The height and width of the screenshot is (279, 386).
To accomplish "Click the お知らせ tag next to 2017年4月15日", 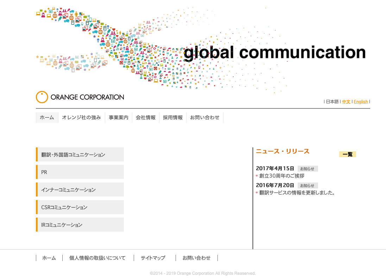I will point(308,169).
